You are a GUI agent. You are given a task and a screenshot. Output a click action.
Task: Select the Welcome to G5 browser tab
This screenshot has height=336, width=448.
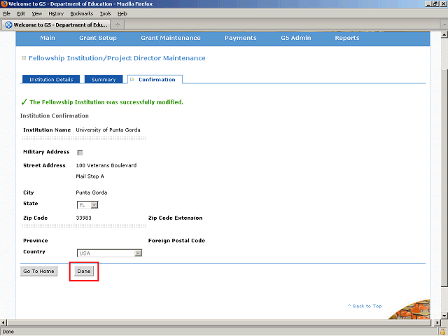pos(56,25)
